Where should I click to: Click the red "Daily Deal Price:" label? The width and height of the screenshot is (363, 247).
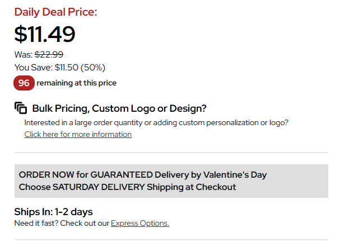(x=55, y=12)
